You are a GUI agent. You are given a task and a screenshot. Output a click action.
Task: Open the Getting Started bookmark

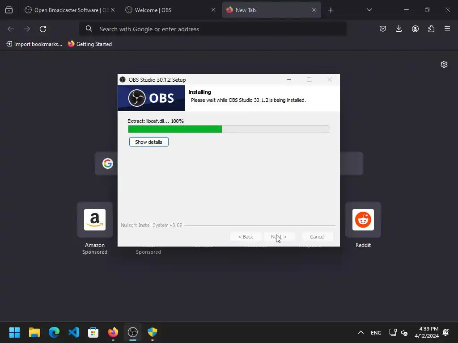[x=89, y=44]
